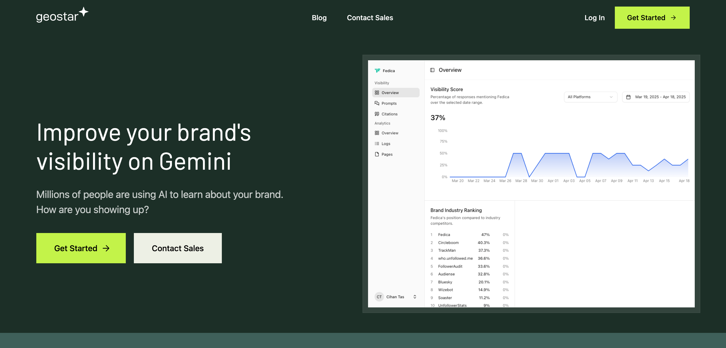Click the Apr 18 chart axis label

[684, 181]
